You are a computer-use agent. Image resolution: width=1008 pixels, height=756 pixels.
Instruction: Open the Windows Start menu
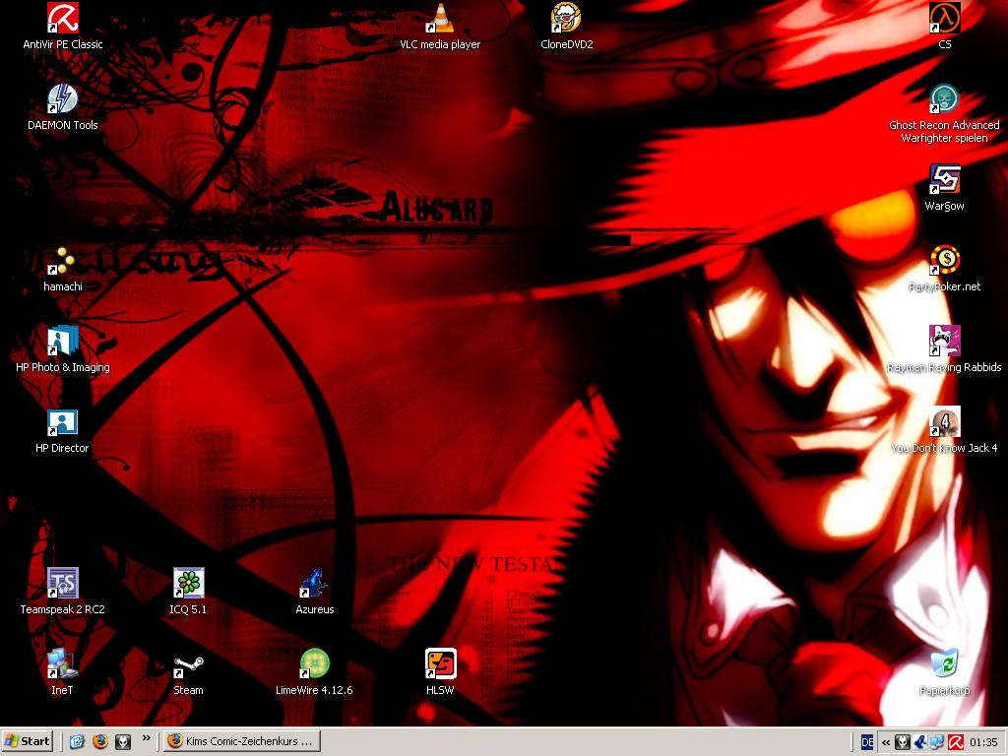28,741
